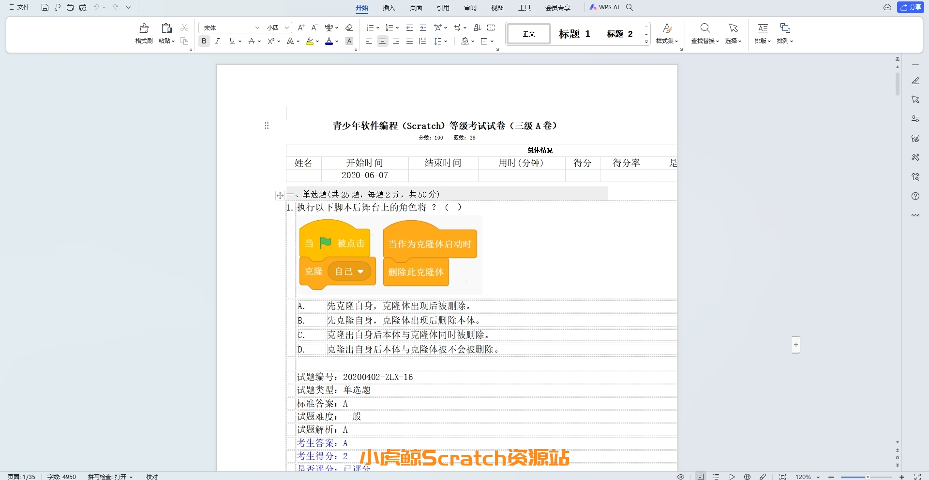Open the 文件 (File) menu

point(19,7)
